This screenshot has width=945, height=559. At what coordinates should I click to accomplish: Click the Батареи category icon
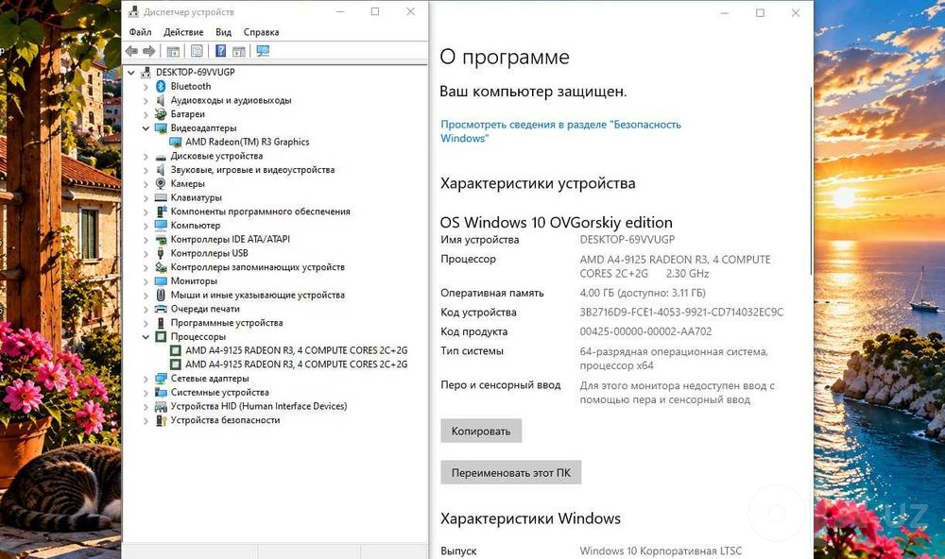pyautogui.click(x=161, y=114)
